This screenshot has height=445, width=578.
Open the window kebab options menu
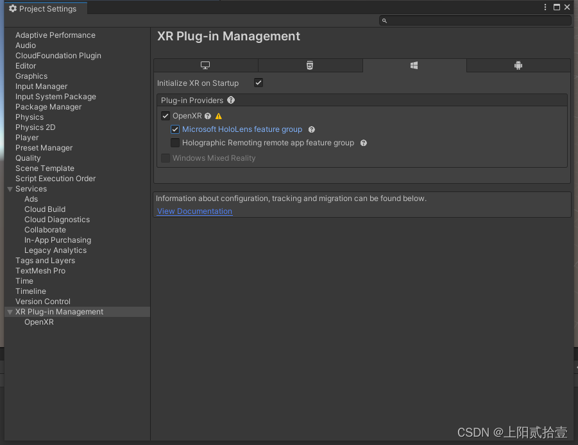point(545,7)
